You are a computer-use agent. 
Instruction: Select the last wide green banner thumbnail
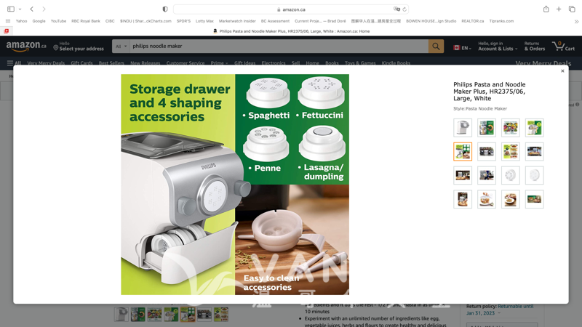[x=534, y=199]
